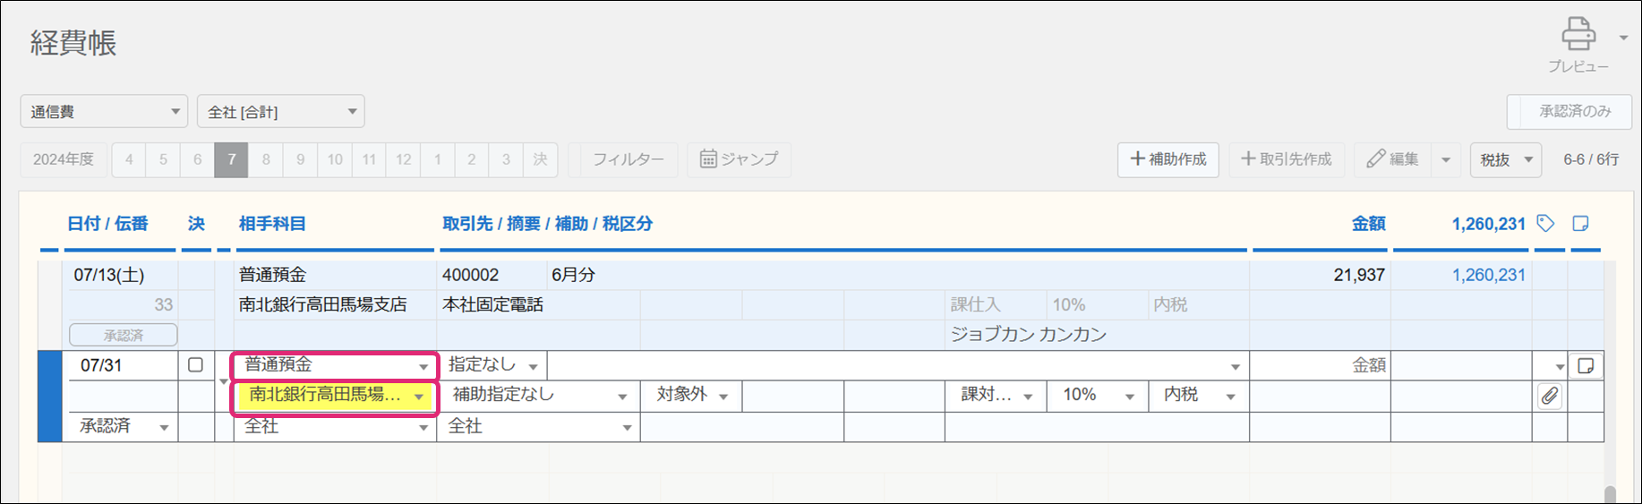Toggle the 決 checkbox in the entry row
The image size is (1642, 504).
pos(195,364)
